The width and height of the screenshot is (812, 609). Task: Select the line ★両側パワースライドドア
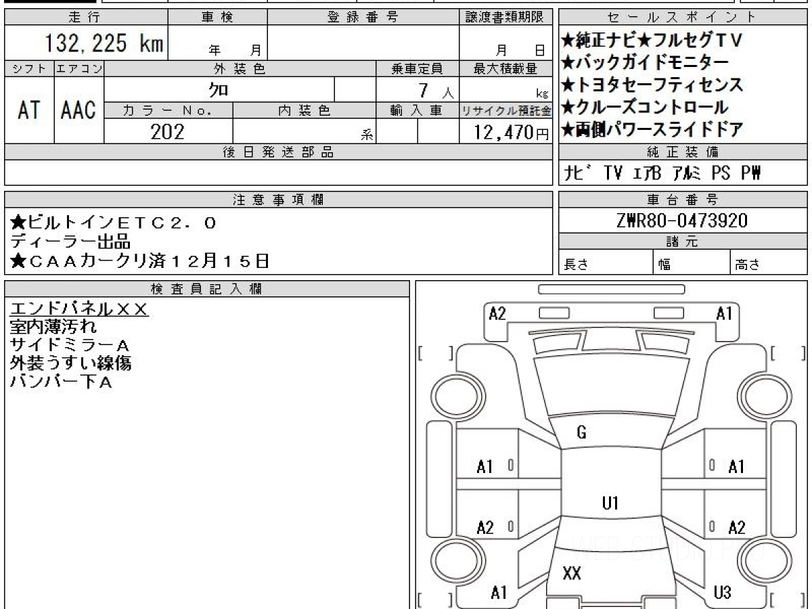pos(652,129)
